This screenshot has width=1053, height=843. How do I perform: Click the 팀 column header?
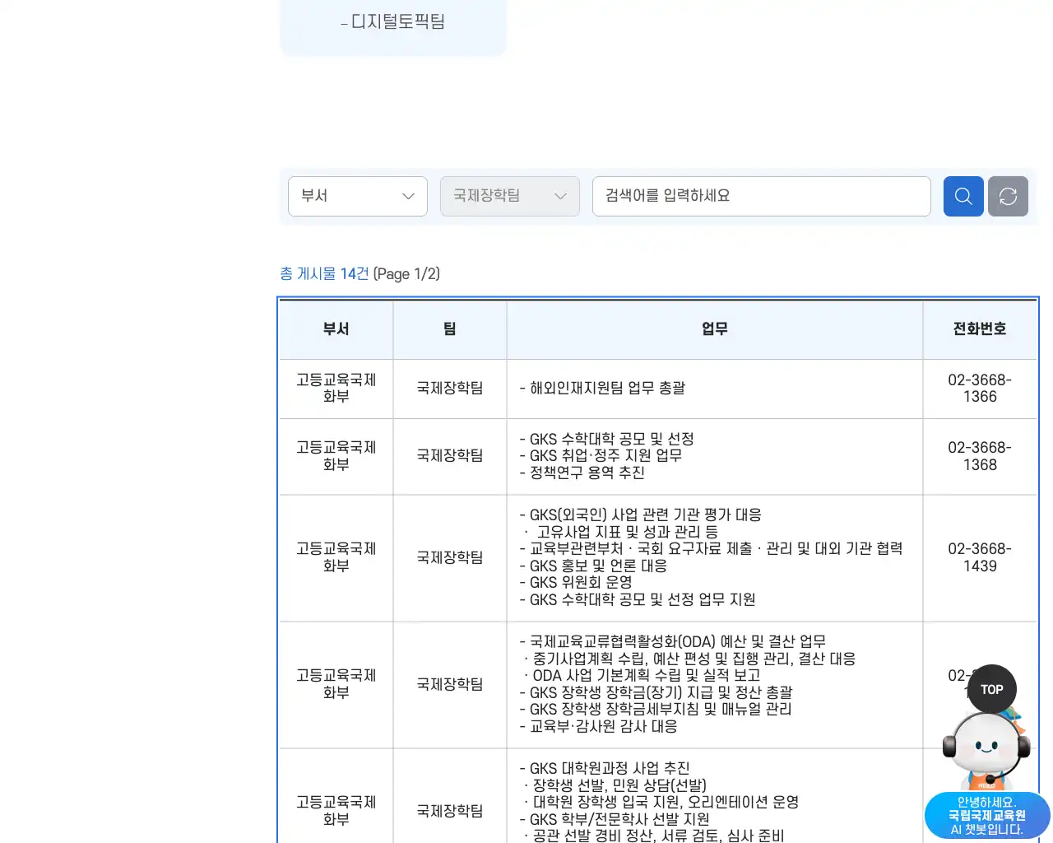(450, 329)
